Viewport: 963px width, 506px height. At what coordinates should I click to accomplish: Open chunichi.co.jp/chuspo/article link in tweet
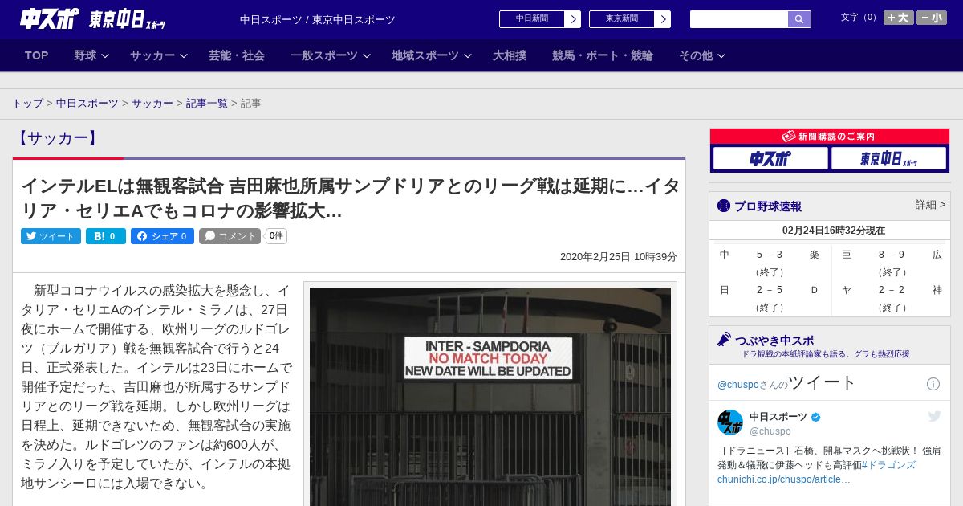pyautogui.click(x=784, y=479)
